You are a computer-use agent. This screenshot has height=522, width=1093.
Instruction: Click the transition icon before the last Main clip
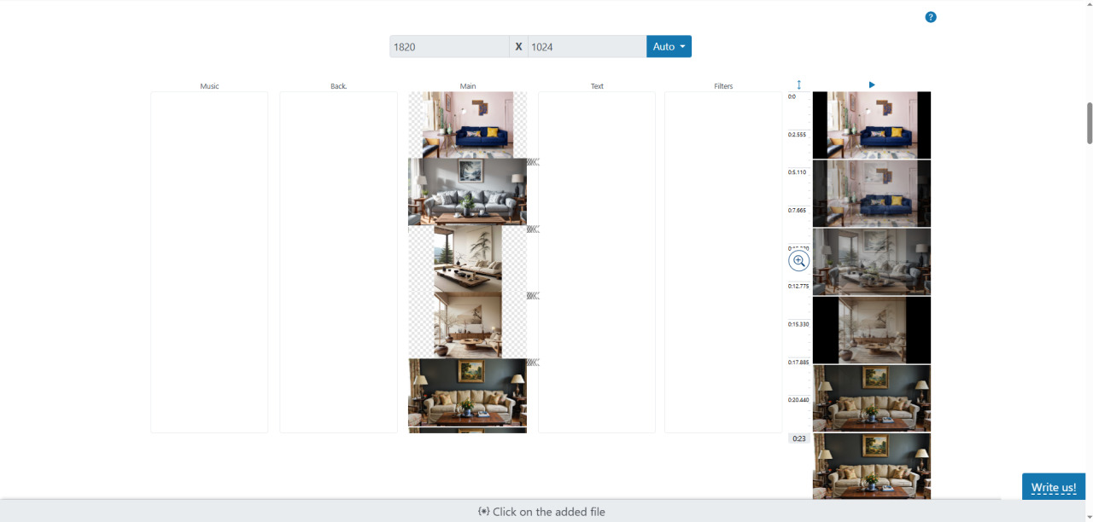tap(533, 362)
